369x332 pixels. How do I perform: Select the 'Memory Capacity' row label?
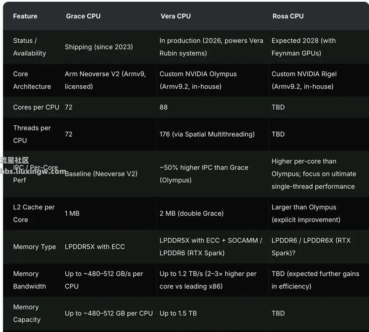pyautogui.click(x=27, y=313)
